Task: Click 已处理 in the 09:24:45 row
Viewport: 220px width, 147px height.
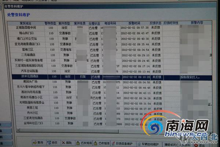Action: 95,61
